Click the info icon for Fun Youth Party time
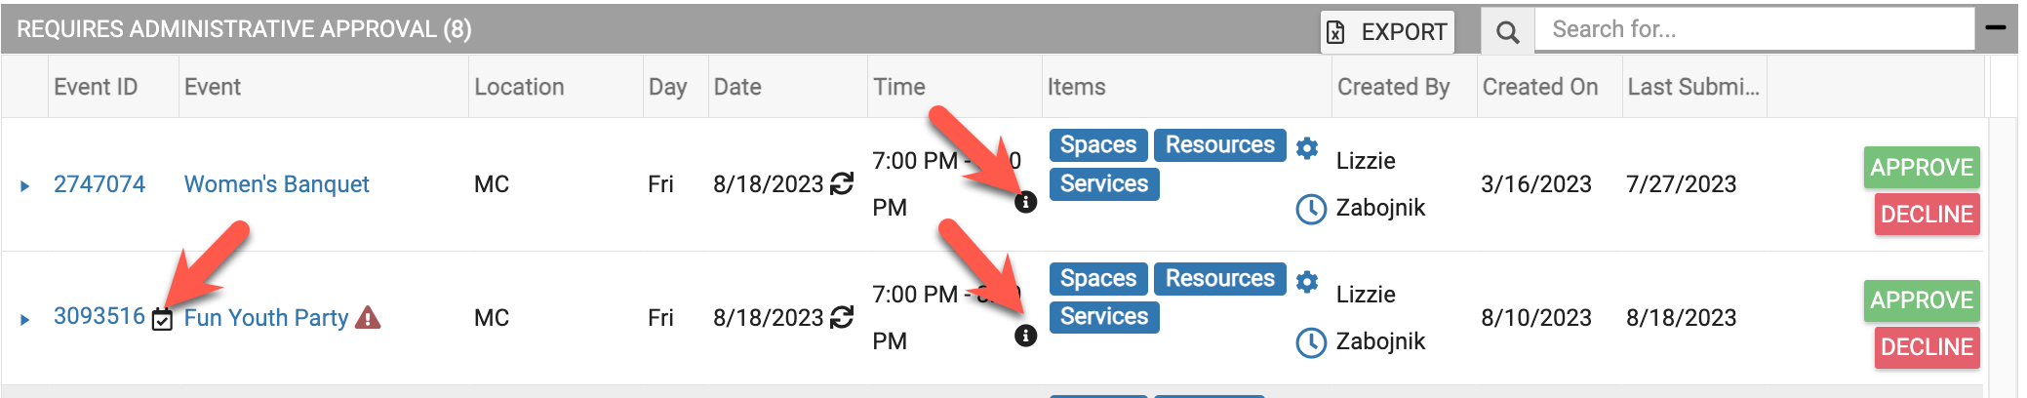 pos(1025,336)
